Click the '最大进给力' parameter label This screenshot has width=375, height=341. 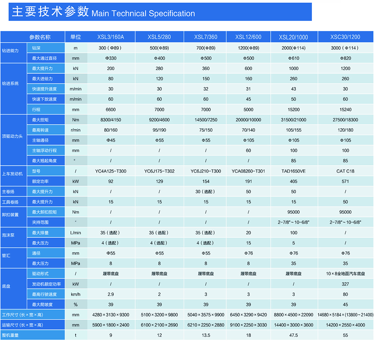tap(42, 79)
